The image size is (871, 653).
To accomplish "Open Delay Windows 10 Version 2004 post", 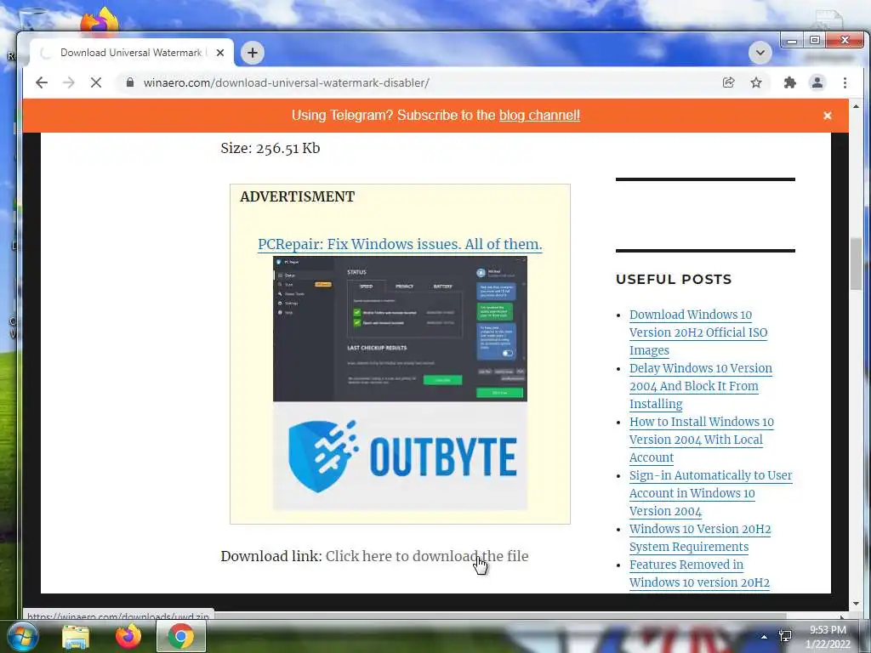I will (x=701, y=386).
